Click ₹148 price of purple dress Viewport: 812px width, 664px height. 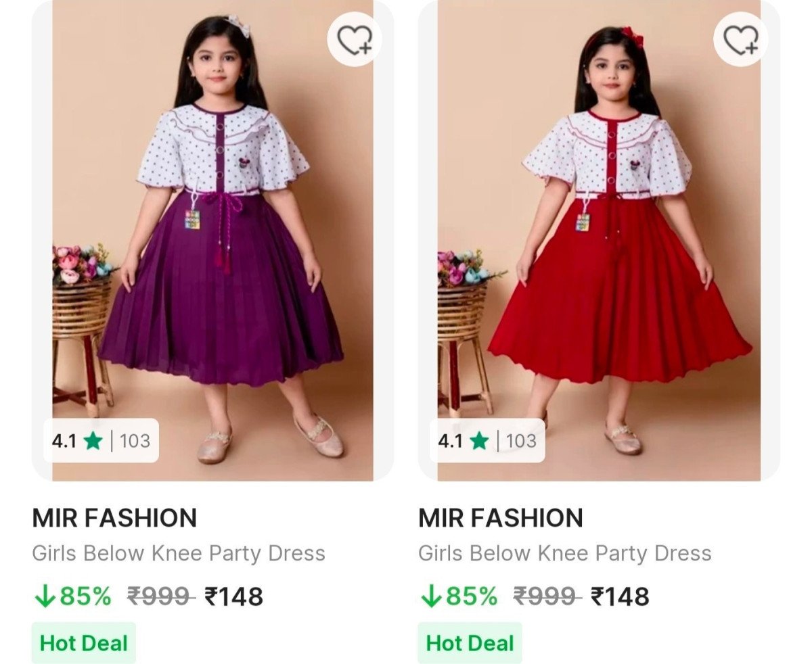tap(234, 596)
